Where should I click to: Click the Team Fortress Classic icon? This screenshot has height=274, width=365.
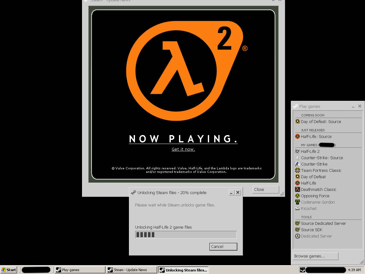coord(298,170)
